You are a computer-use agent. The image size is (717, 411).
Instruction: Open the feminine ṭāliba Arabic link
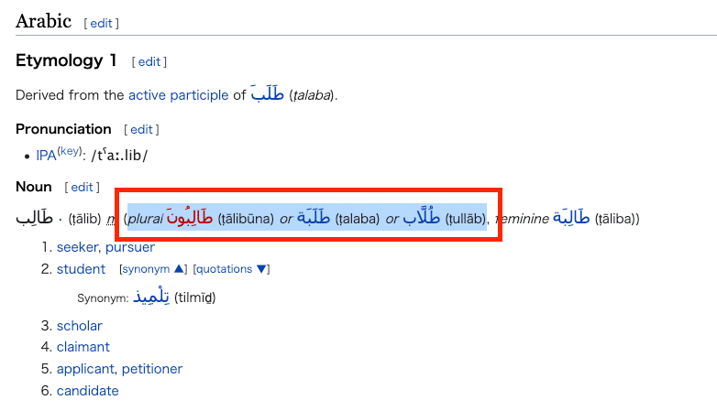572,219
